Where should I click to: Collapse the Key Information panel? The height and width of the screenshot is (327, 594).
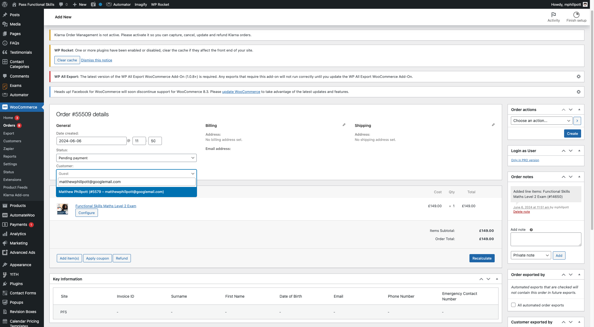(497, 279)
